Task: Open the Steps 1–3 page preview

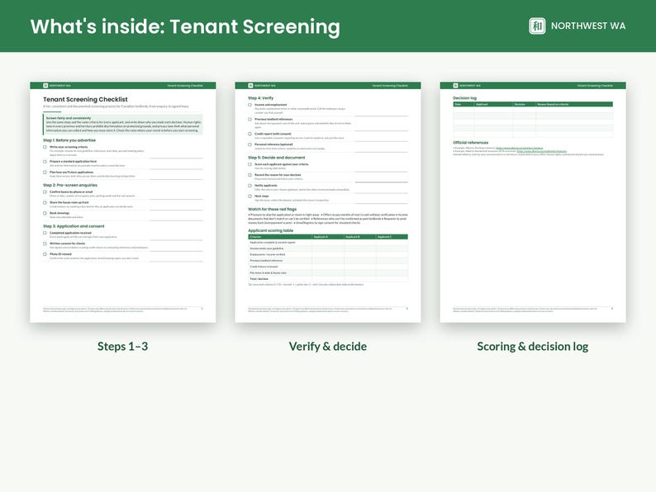Action: coord(123,202)
